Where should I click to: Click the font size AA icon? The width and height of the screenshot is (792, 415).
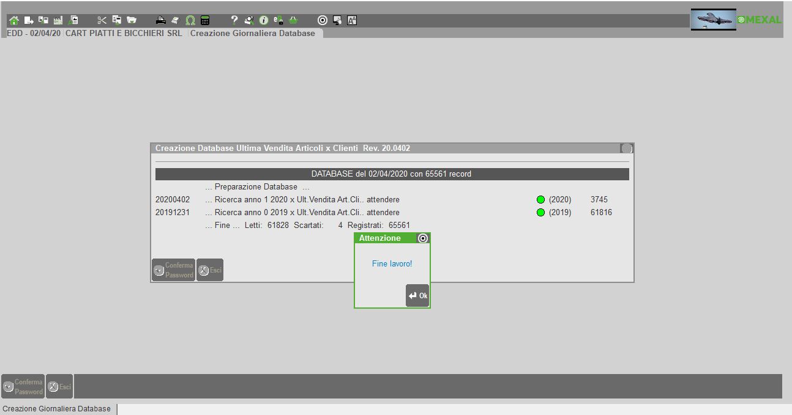pos(352,20)
